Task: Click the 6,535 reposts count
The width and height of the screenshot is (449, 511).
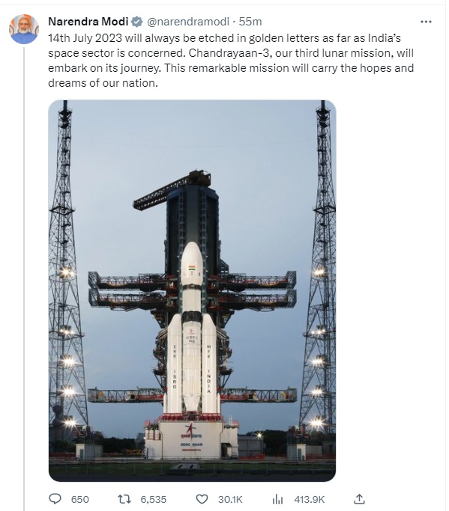Action: (154, 499)
